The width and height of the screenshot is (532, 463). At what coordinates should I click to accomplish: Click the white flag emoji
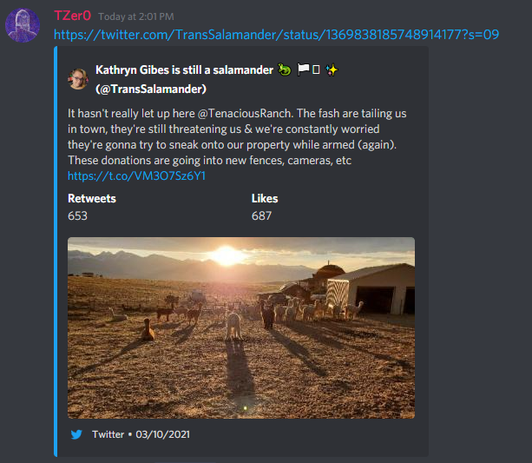[303, 69]
